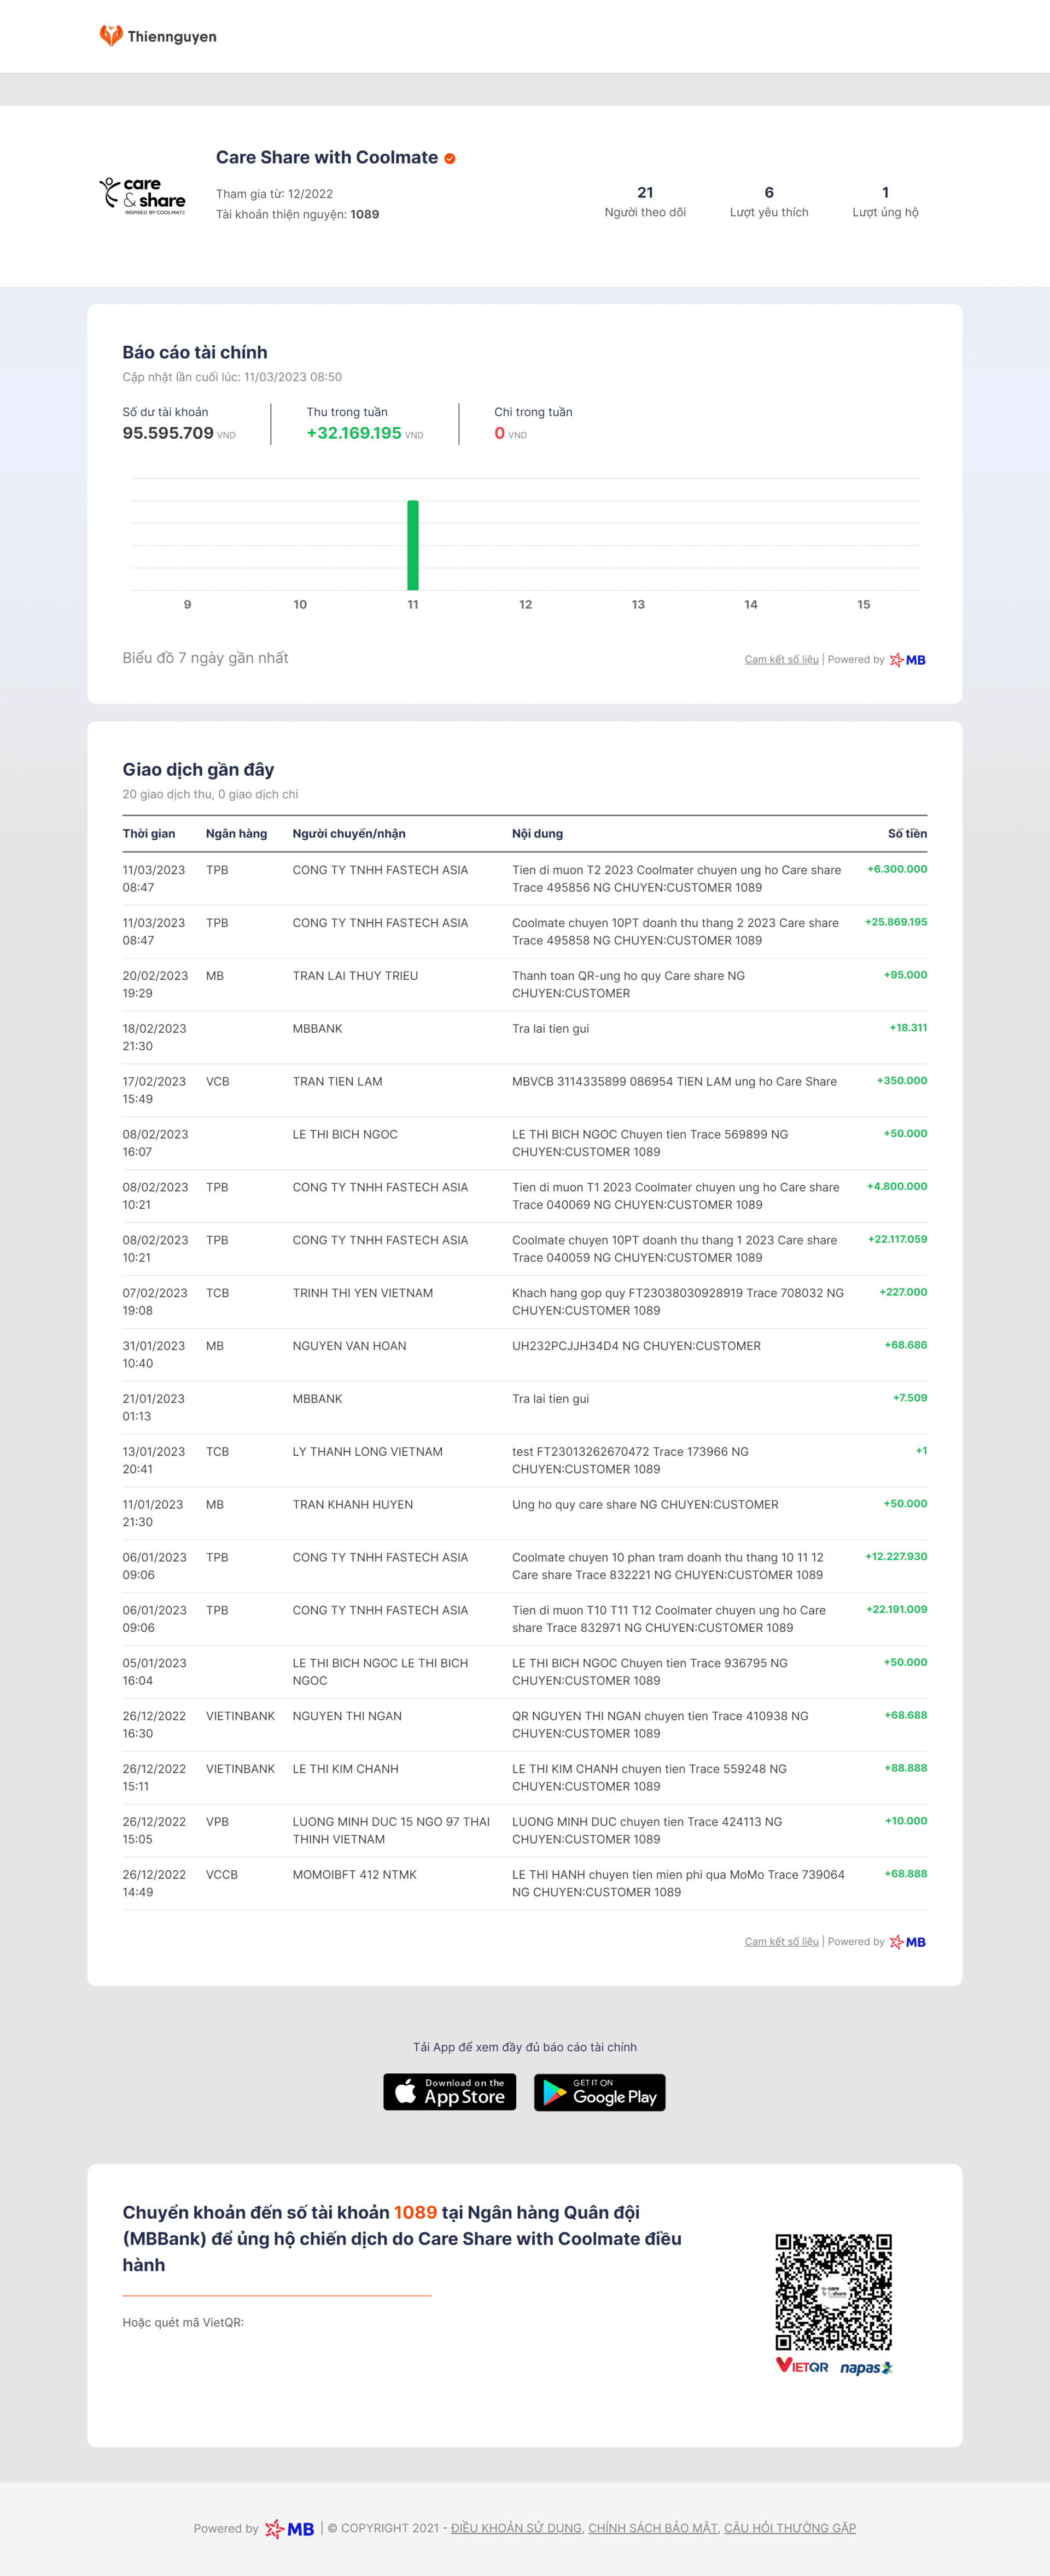Click the +22.117.059 amount
Viewport: 1050px width, 2576px height.
(x=897, y=1239)
